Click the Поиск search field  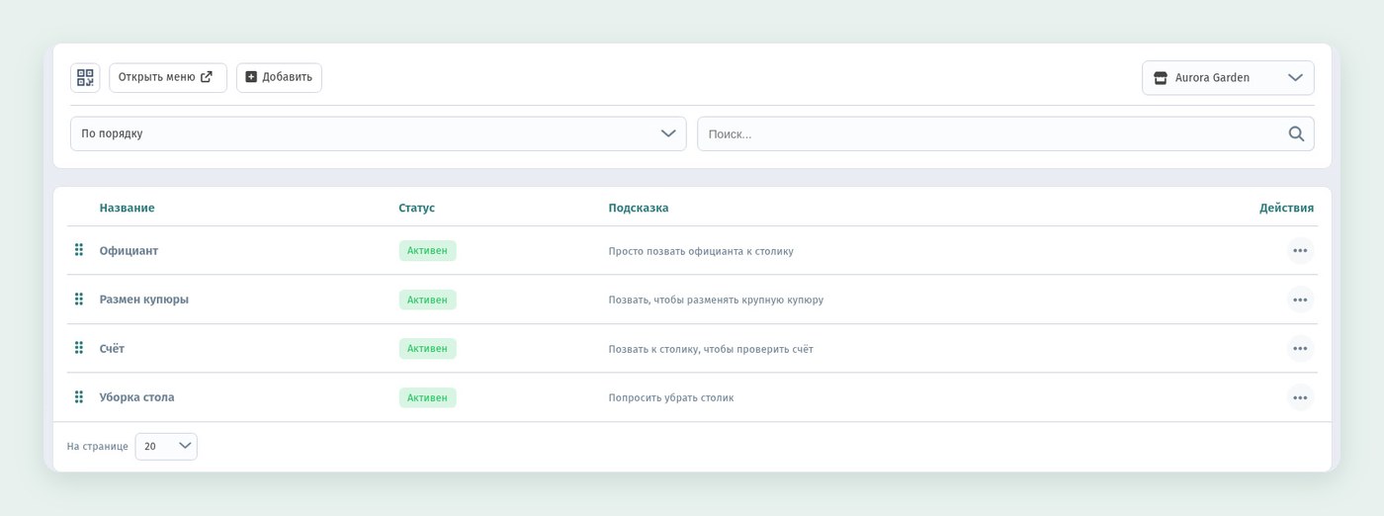[x=1005, y=133]
